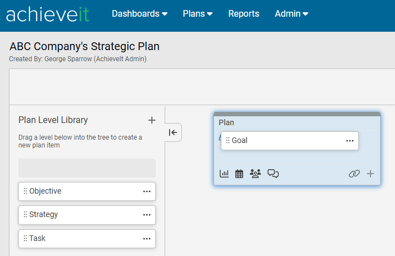Click the AchieveIt logo

pos(47,14)
